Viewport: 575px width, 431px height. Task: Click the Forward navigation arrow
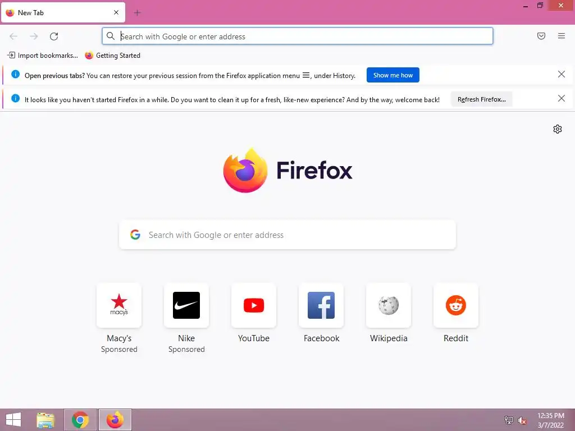(x=34, y=36)
